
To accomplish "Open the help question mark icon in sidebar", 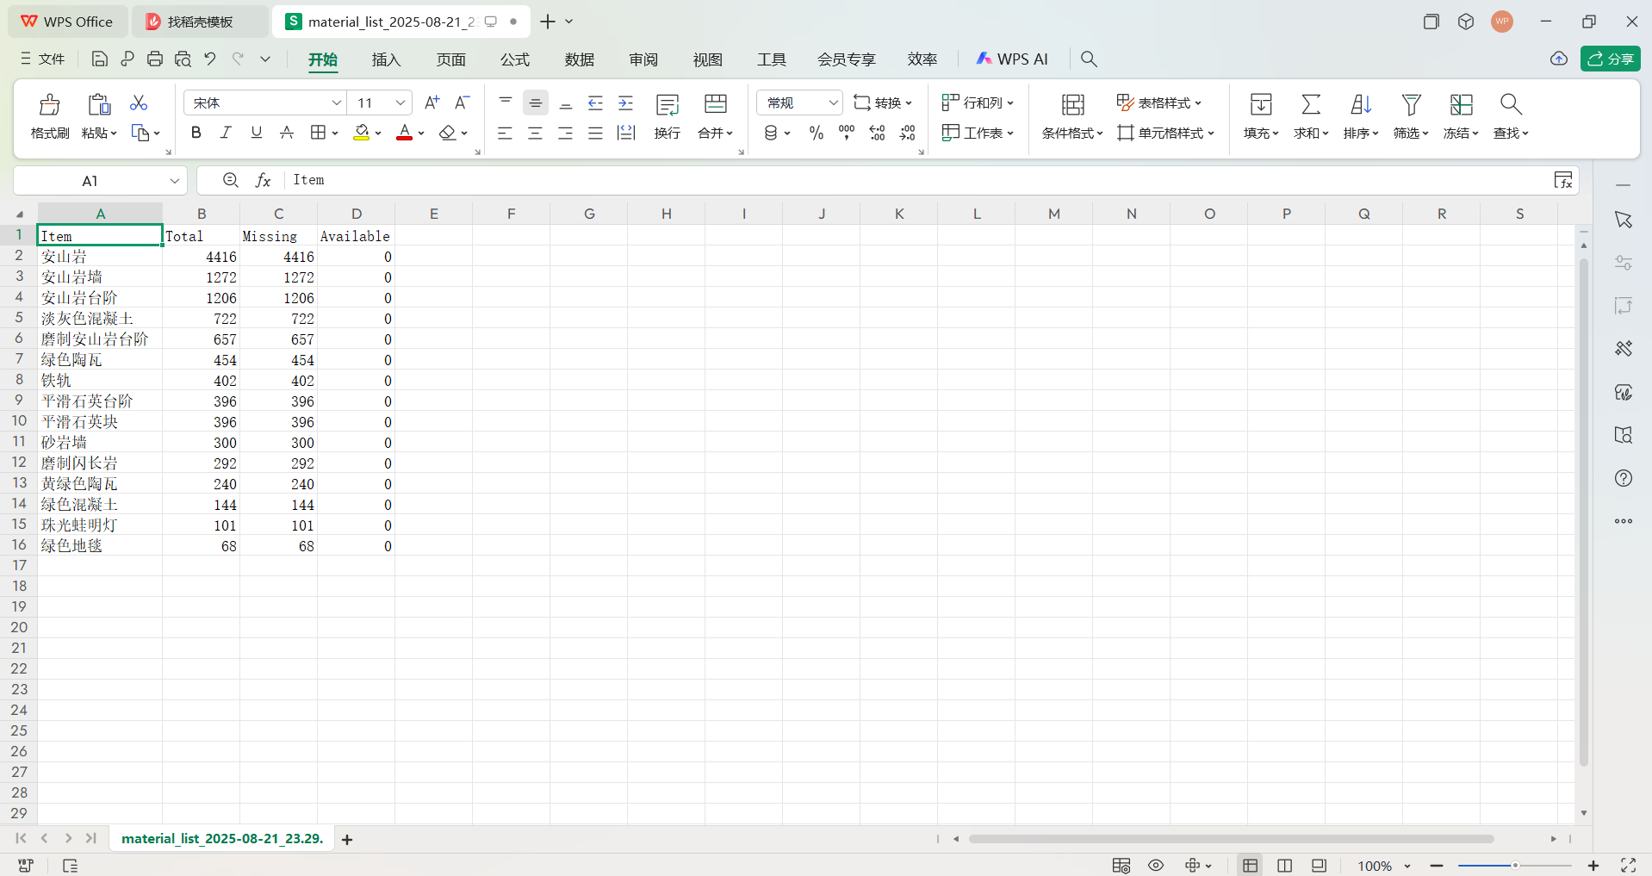I will (x=1624, y=478).
